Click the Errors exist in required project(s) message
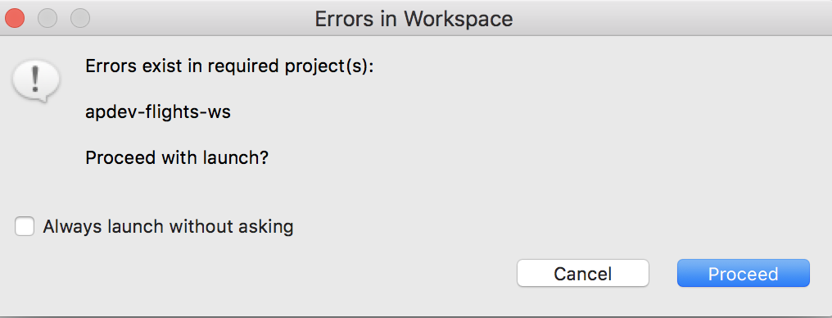The image size is (832, 318). point(230,66)
